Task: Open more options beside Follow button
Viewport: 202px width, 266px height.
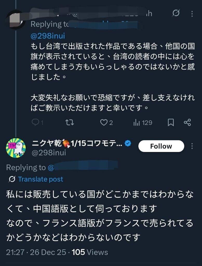Action: [192, 146]
